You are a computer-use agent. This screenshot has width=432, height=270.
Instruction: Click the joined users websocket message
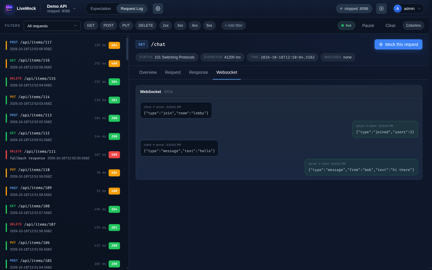coord(385,129)
